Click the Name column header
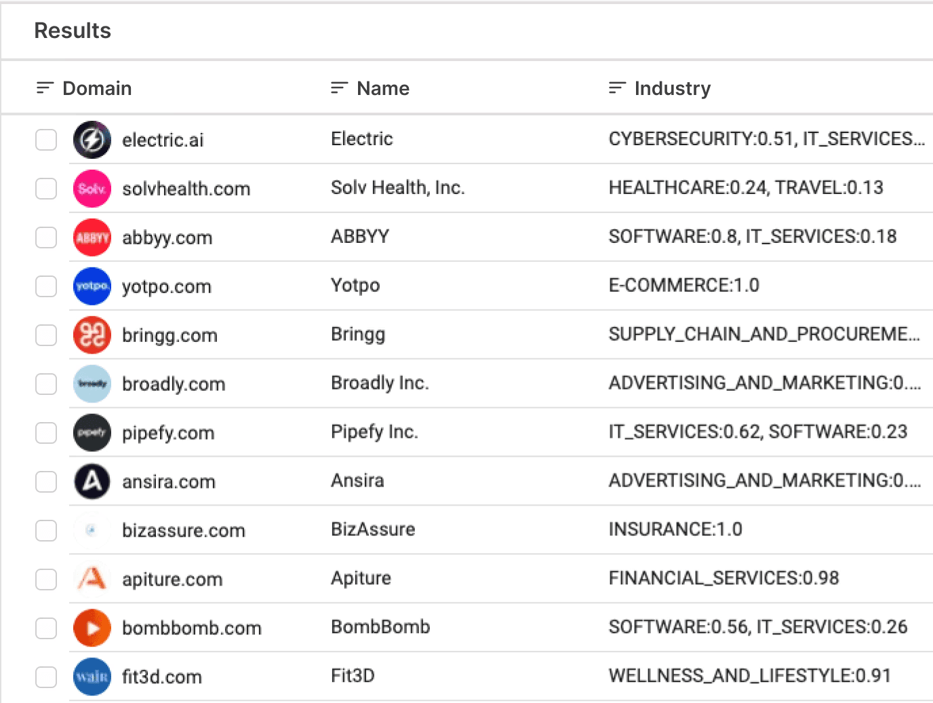 pyautogui.click(x=383, y=88)
